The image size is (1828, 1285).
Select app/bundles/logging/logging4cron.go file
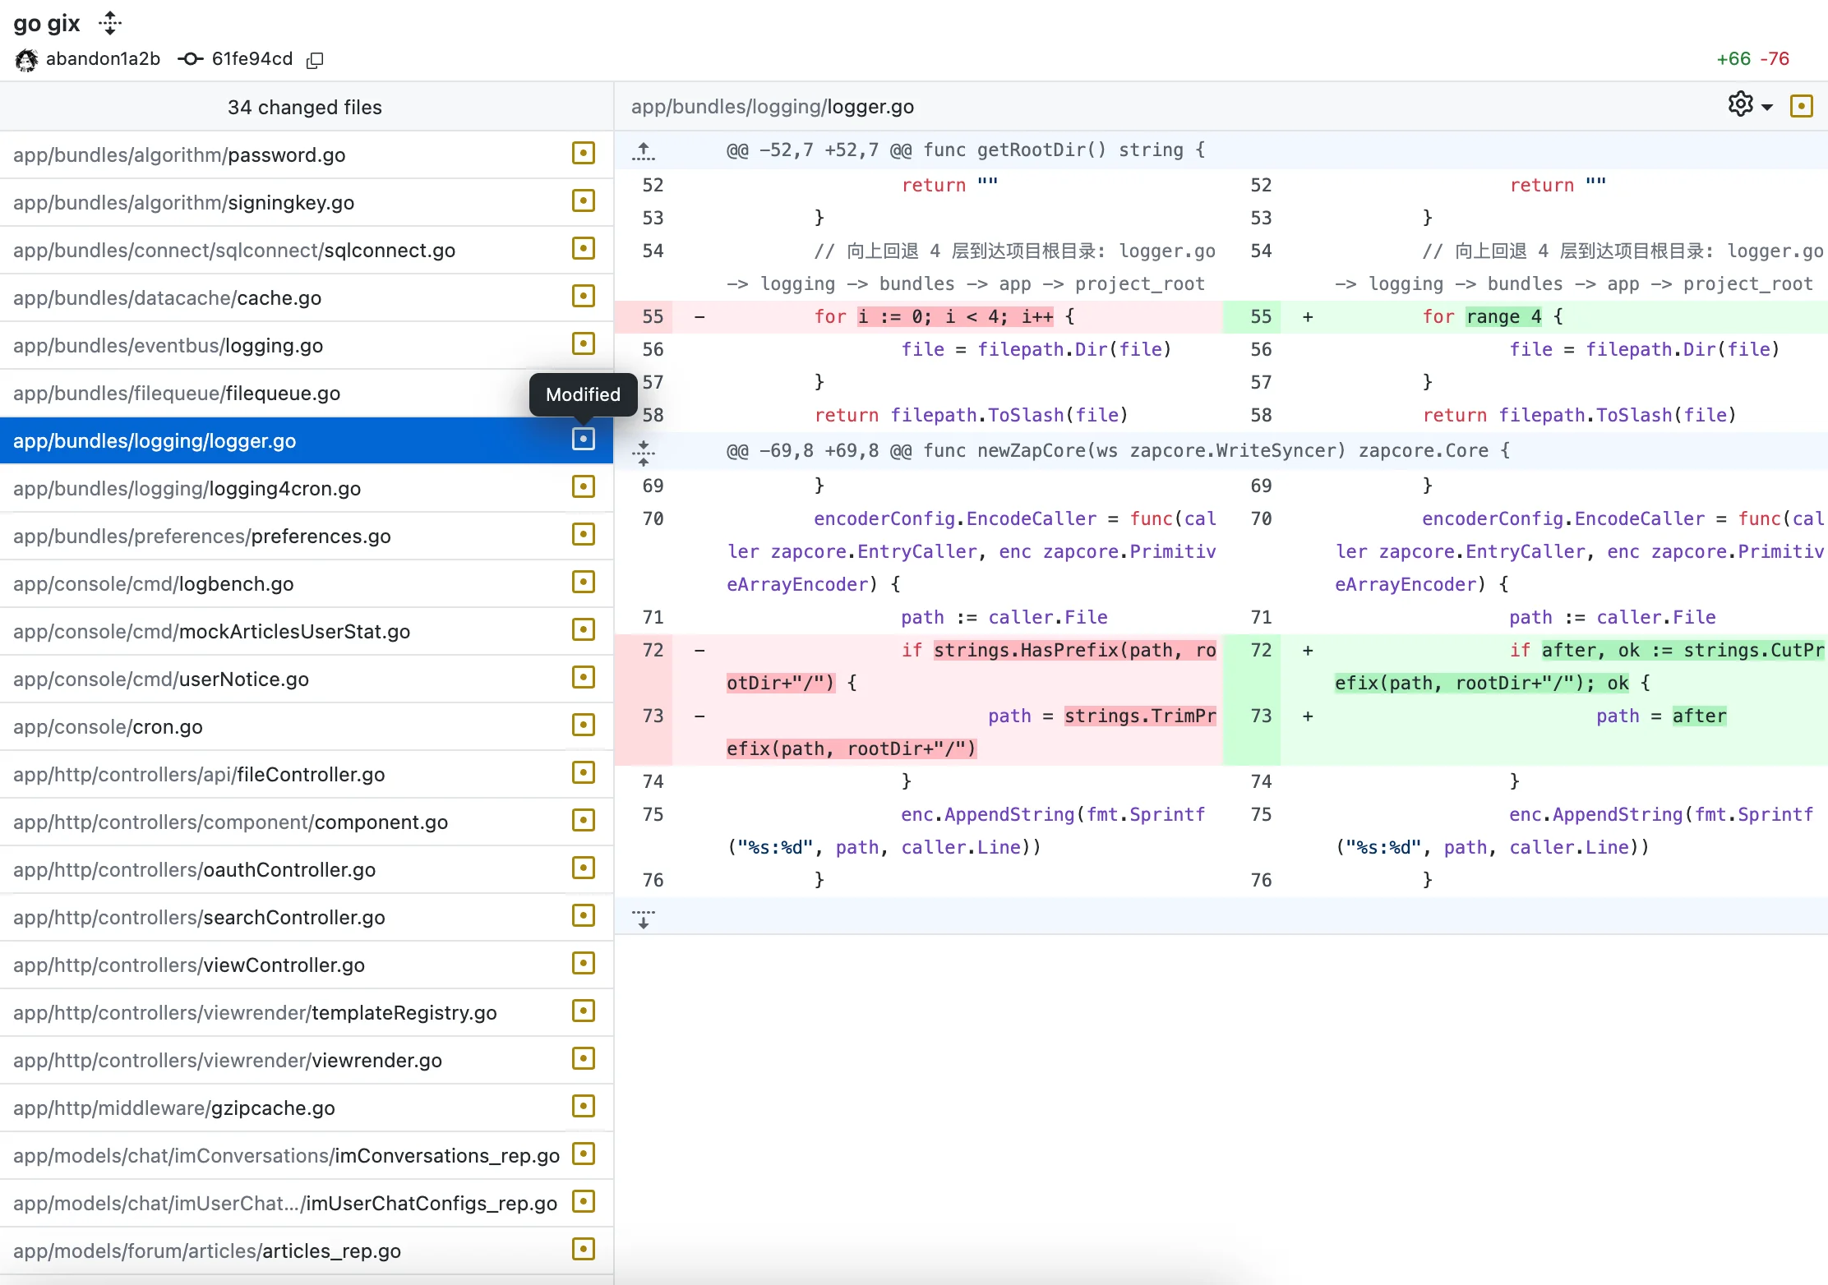187,489
